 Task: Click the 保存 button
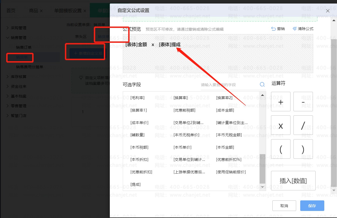(x=312, y=206)
